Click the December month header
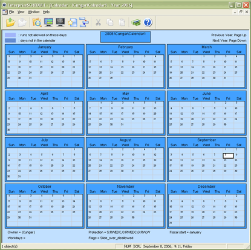The height and width of the screenshot is (250, 251). [x=206, y=187]
